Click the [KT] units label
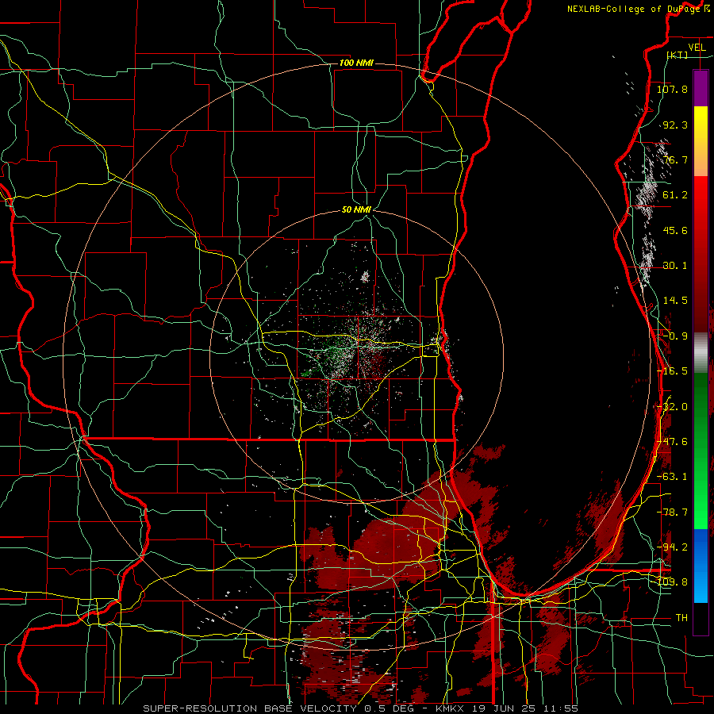The image size is (714, 714). [678, 56]
